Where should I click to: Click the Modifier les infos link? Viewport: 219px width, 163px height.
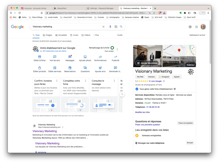tap(142, 112)
